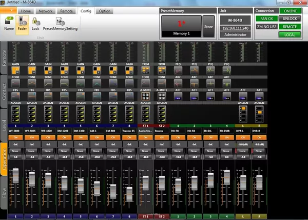Open None group selector for DM-1200
The image size is (308, 220).
64,151
